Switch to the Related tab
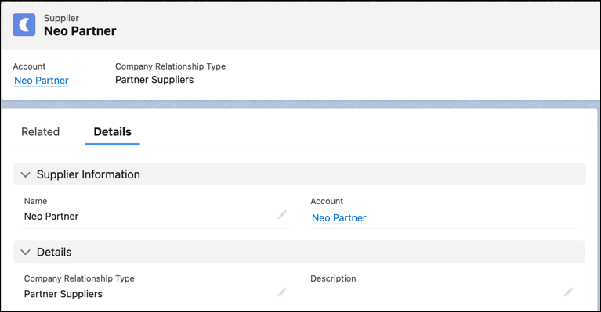This screenshot has width=601, height=312. [40, 132]
